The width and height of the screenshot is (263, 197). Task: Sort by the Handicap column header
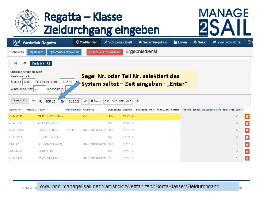click(x=114, y=110)
